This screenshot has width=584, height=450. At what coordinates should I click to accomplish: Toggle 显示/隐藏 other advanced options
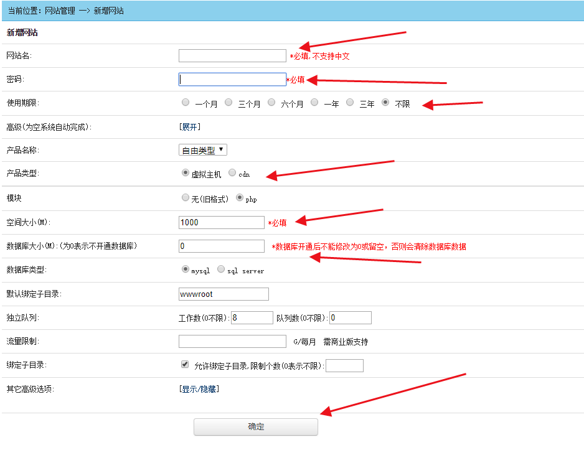pyautogui.click(x=199, y=389)
